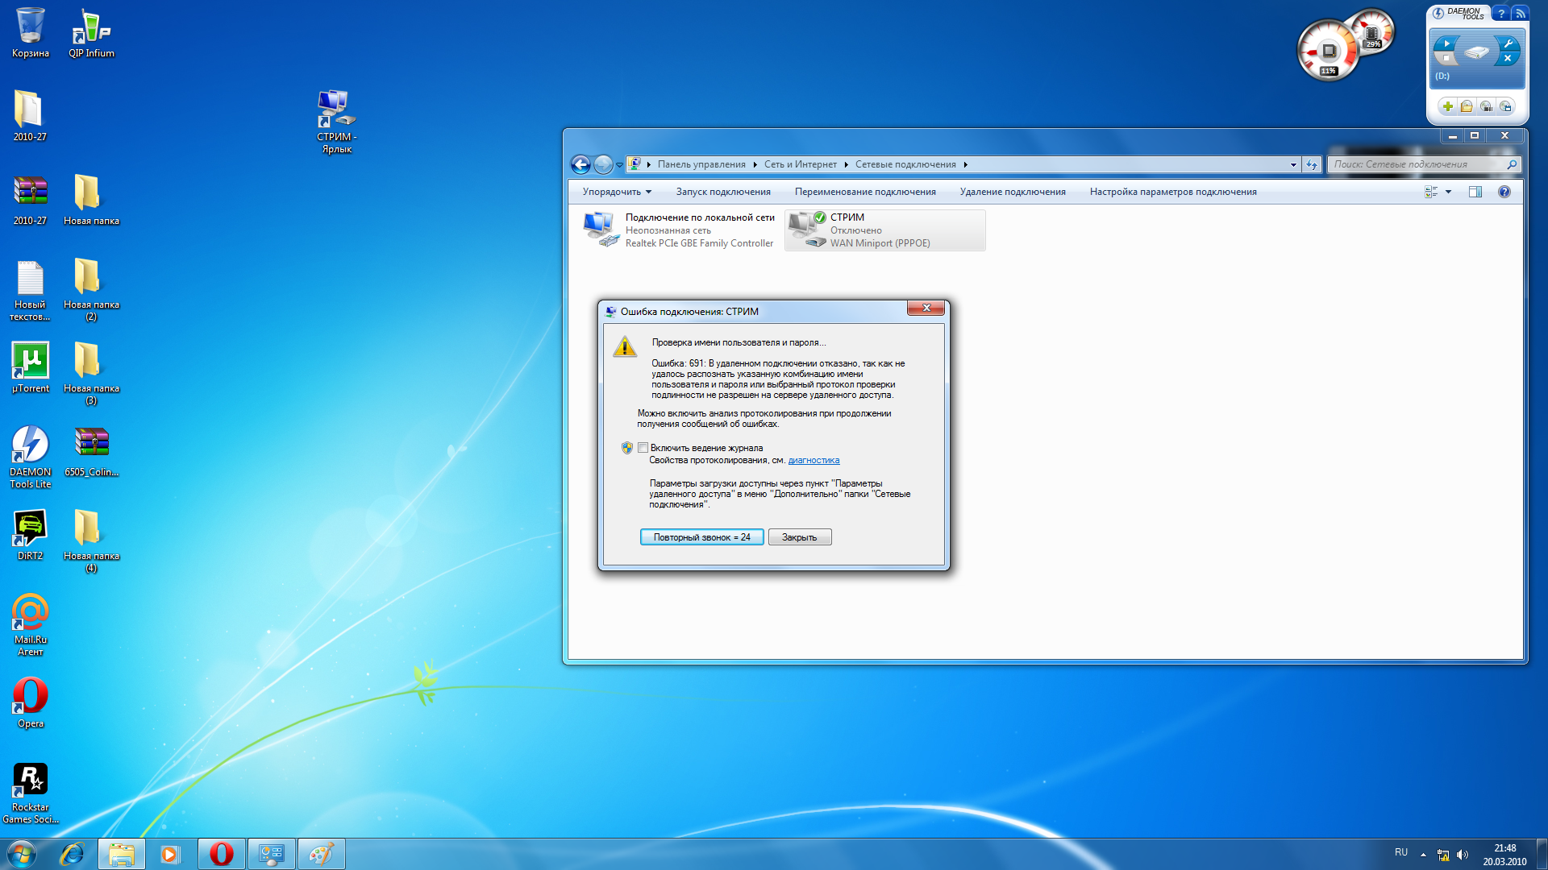Image resolution: width=1548 pixels, height=870 pixels.
Task: Click the RU language indicator in tray
Action: pyautogui.click(x=1401, y=852)
